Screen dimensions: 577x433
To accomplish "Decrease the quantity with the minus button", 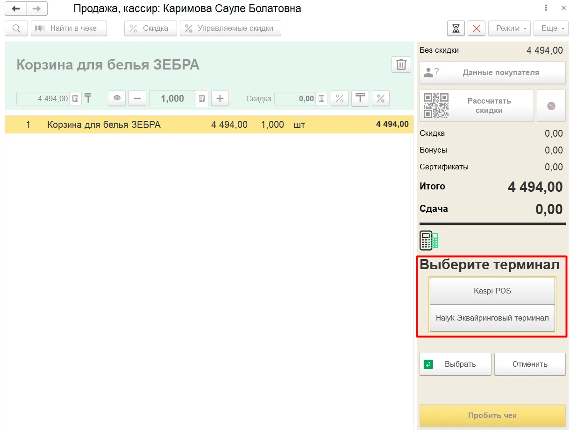I will (137, 98).
